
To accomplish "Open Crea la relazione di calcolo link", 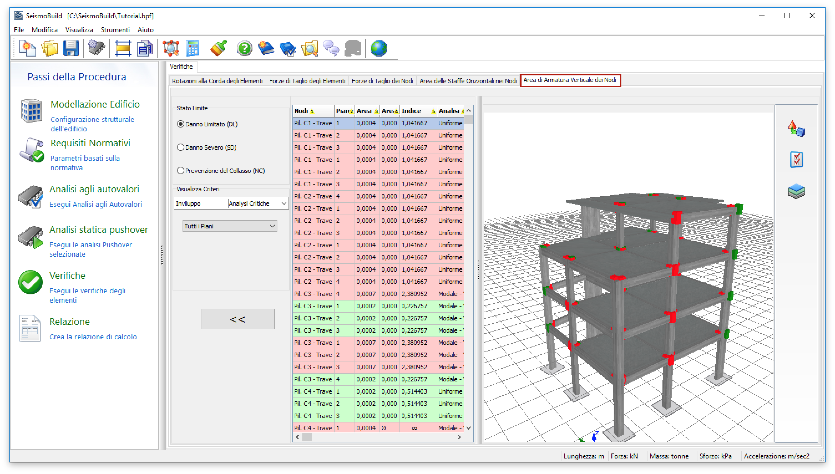I will pos(93,337).
